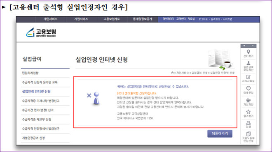Open the 센터찾기 location pin icon
Screen dimensions: 272x152
[x=248, y=51]
